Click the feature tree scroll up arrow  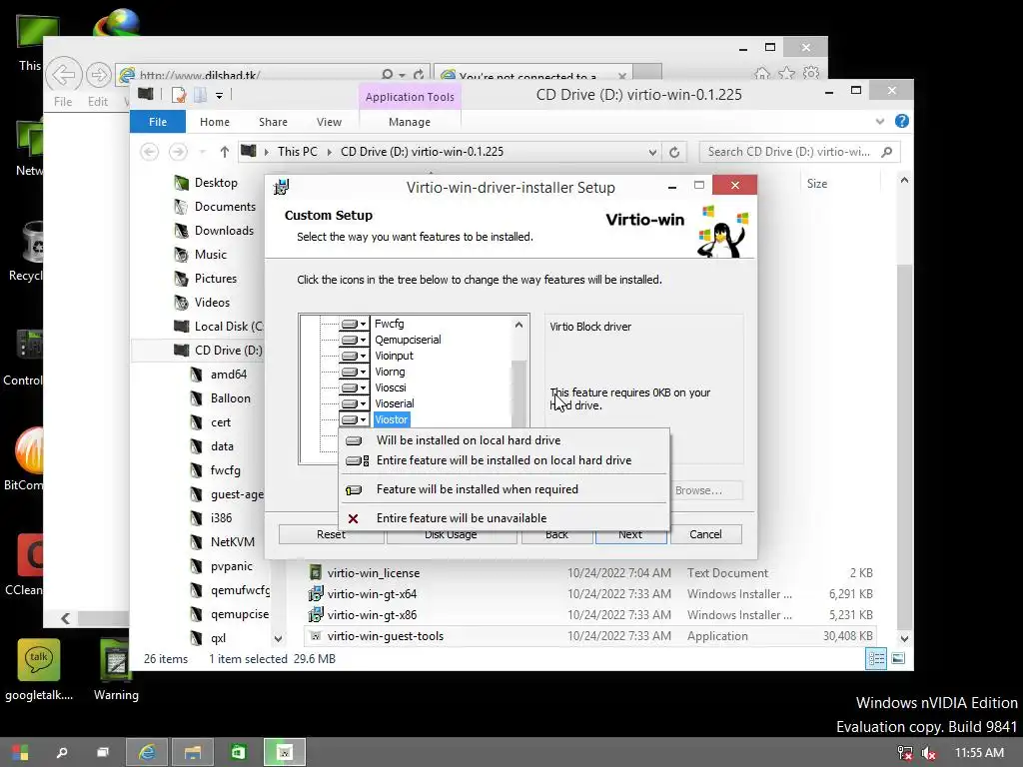[518, 325]
